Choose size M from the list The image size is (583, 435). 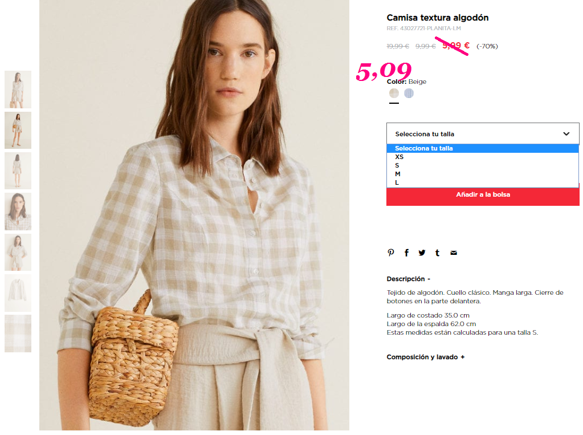pos(483,174)
